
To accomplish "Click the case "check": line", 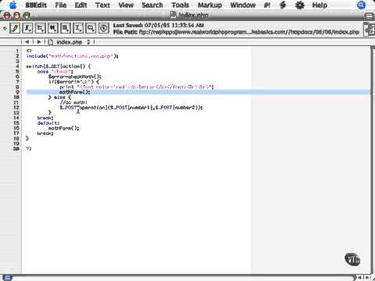I will pyautogui.click(x=55, y=71).
